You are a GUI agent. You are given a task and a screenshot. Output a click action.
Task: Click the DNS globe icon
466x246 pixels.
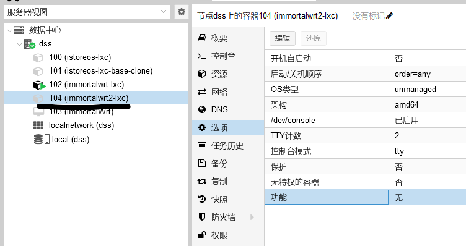coord(202,109)
